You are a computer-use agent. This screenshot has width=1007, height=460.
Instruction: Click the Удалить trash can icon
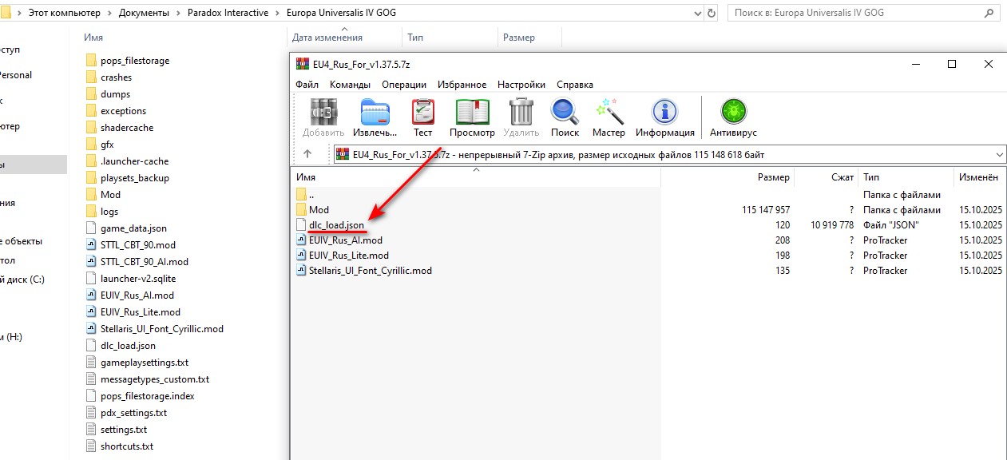tap(521, 117)
